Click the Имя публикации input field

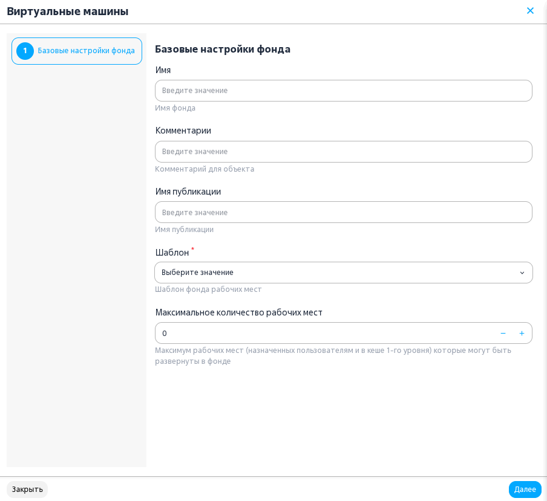click(343, 212)
